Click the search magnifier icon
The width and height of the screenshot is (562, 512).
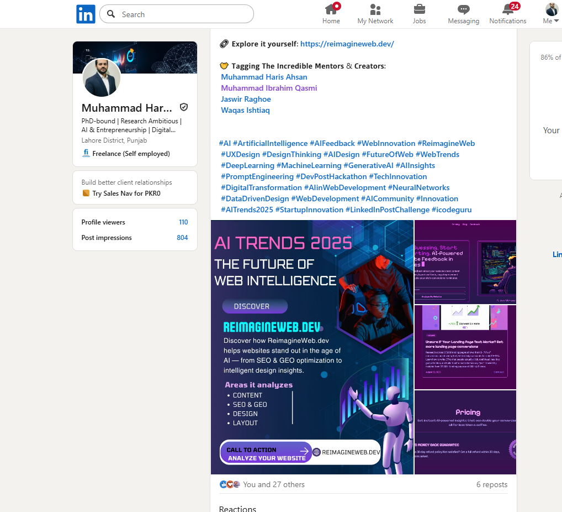tap(111, 14)
